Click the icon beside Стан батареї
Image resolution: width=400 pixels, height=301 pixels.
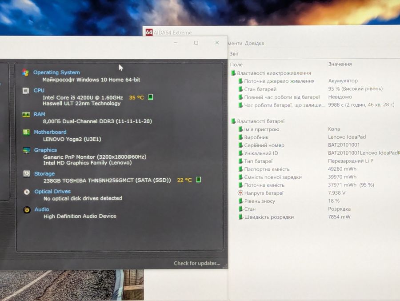click(x=240, y=89)
